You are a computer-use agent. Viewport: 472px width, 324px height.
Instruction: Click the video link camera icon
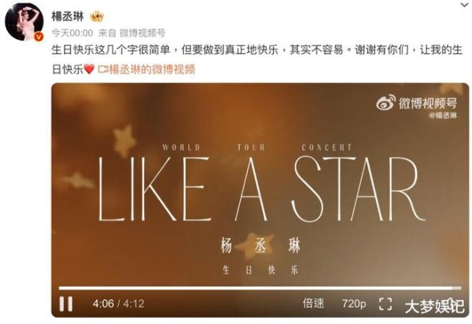[x=103, y=69]
